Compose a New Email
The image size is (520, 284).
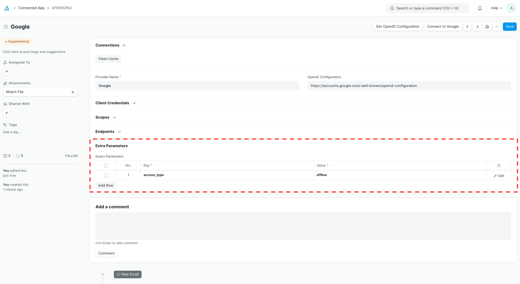(x=128, y=274)
